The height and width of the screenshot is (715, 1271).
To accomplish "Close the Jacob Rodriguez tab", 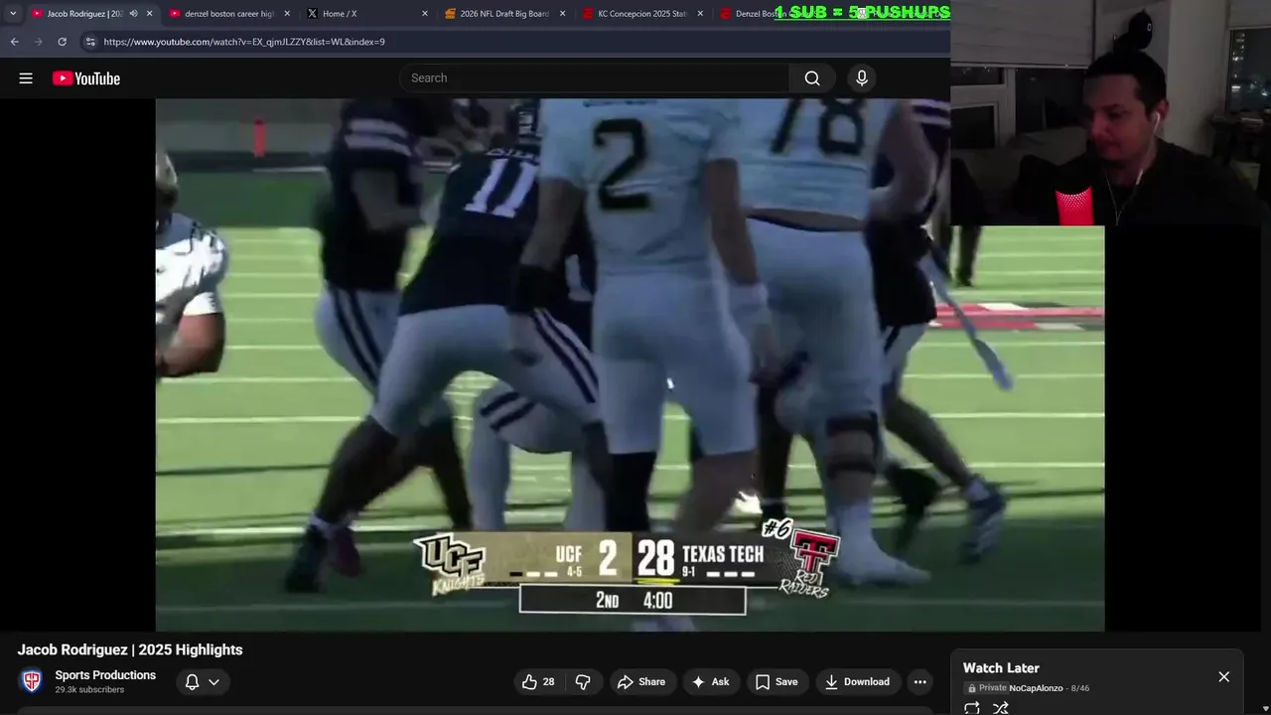I will click(x=150, y=14).
